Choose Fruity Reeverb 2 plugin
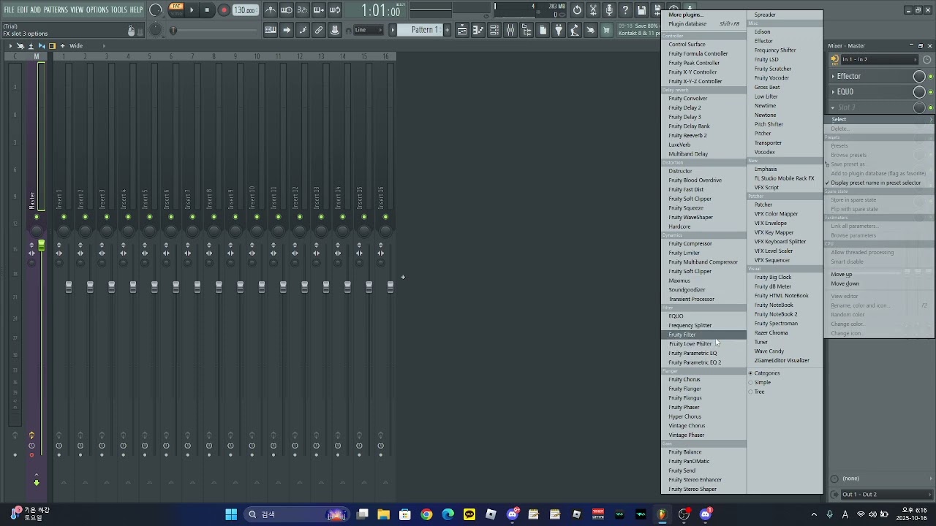Viewport: 936px width, 526px height. [703, 135]
